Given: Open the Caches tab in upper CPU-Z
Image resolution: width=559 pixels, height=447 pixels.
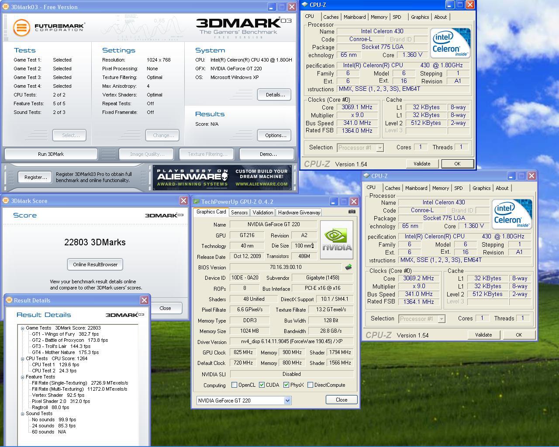Looking at the screenshot, I should 331,17.
